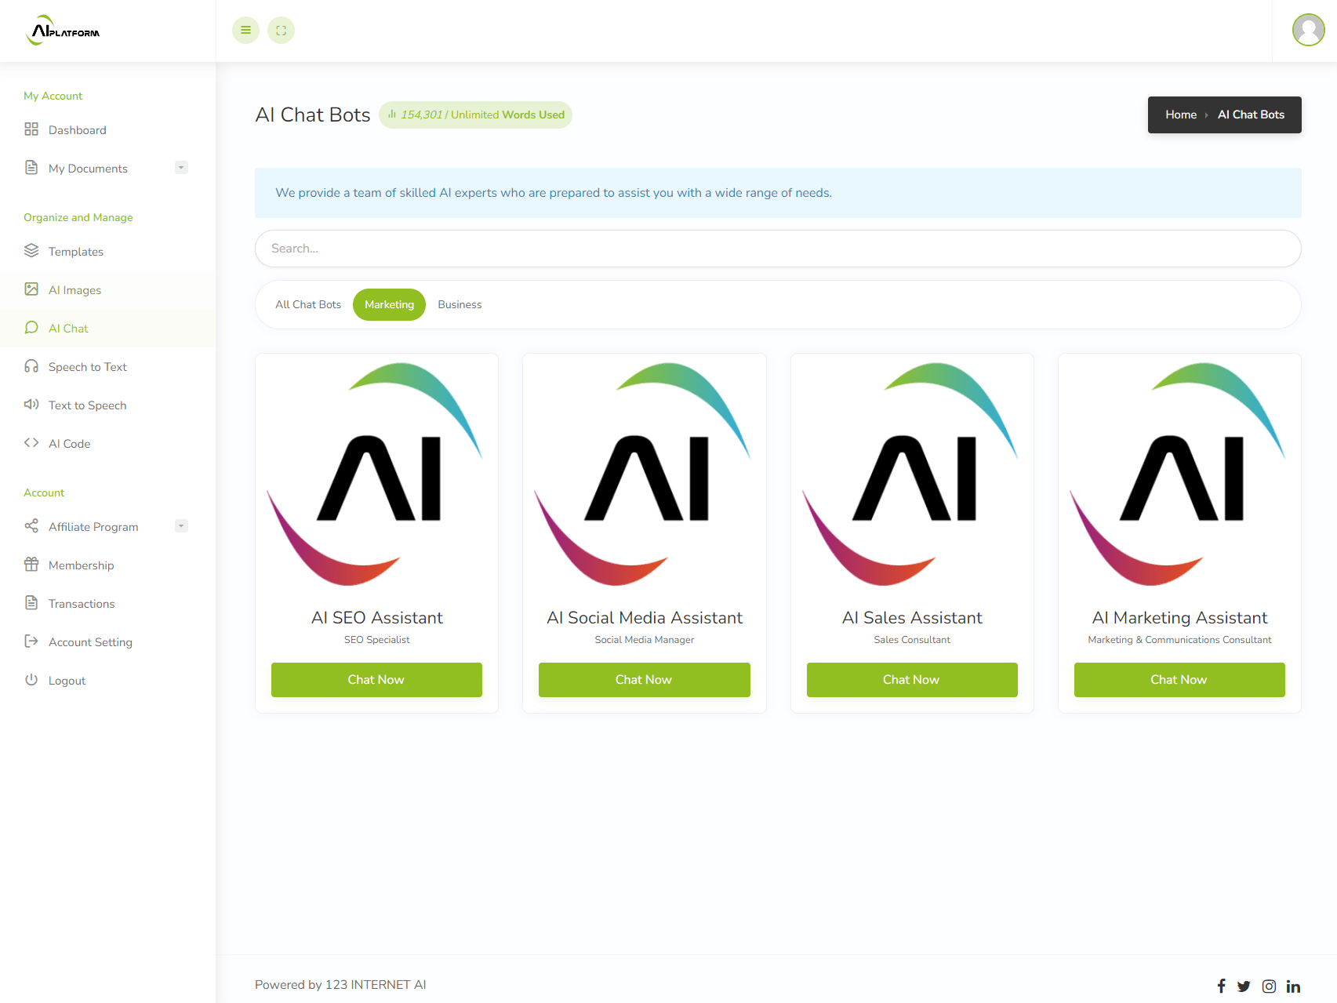Image resolution: width=1337 pixels, height=1003 pixels.
Task: Enter fullscreen mode via the expand icon
Action: click(281, 31)
